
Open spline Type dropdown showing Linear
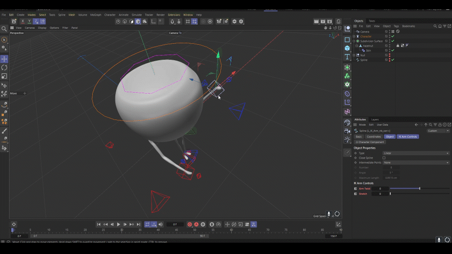click(x=416, y=153)
